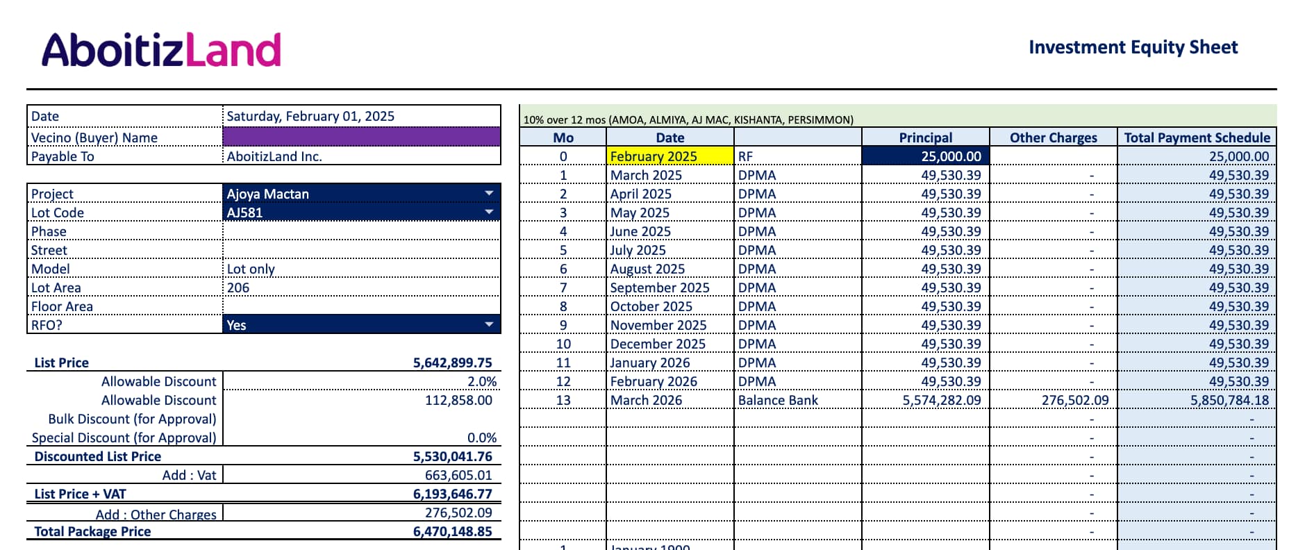The width and height of the screenshot is (1314, 550).
Task: Click the 'Total Payment Schedule' column header
Action: (x=1197, y=137)
